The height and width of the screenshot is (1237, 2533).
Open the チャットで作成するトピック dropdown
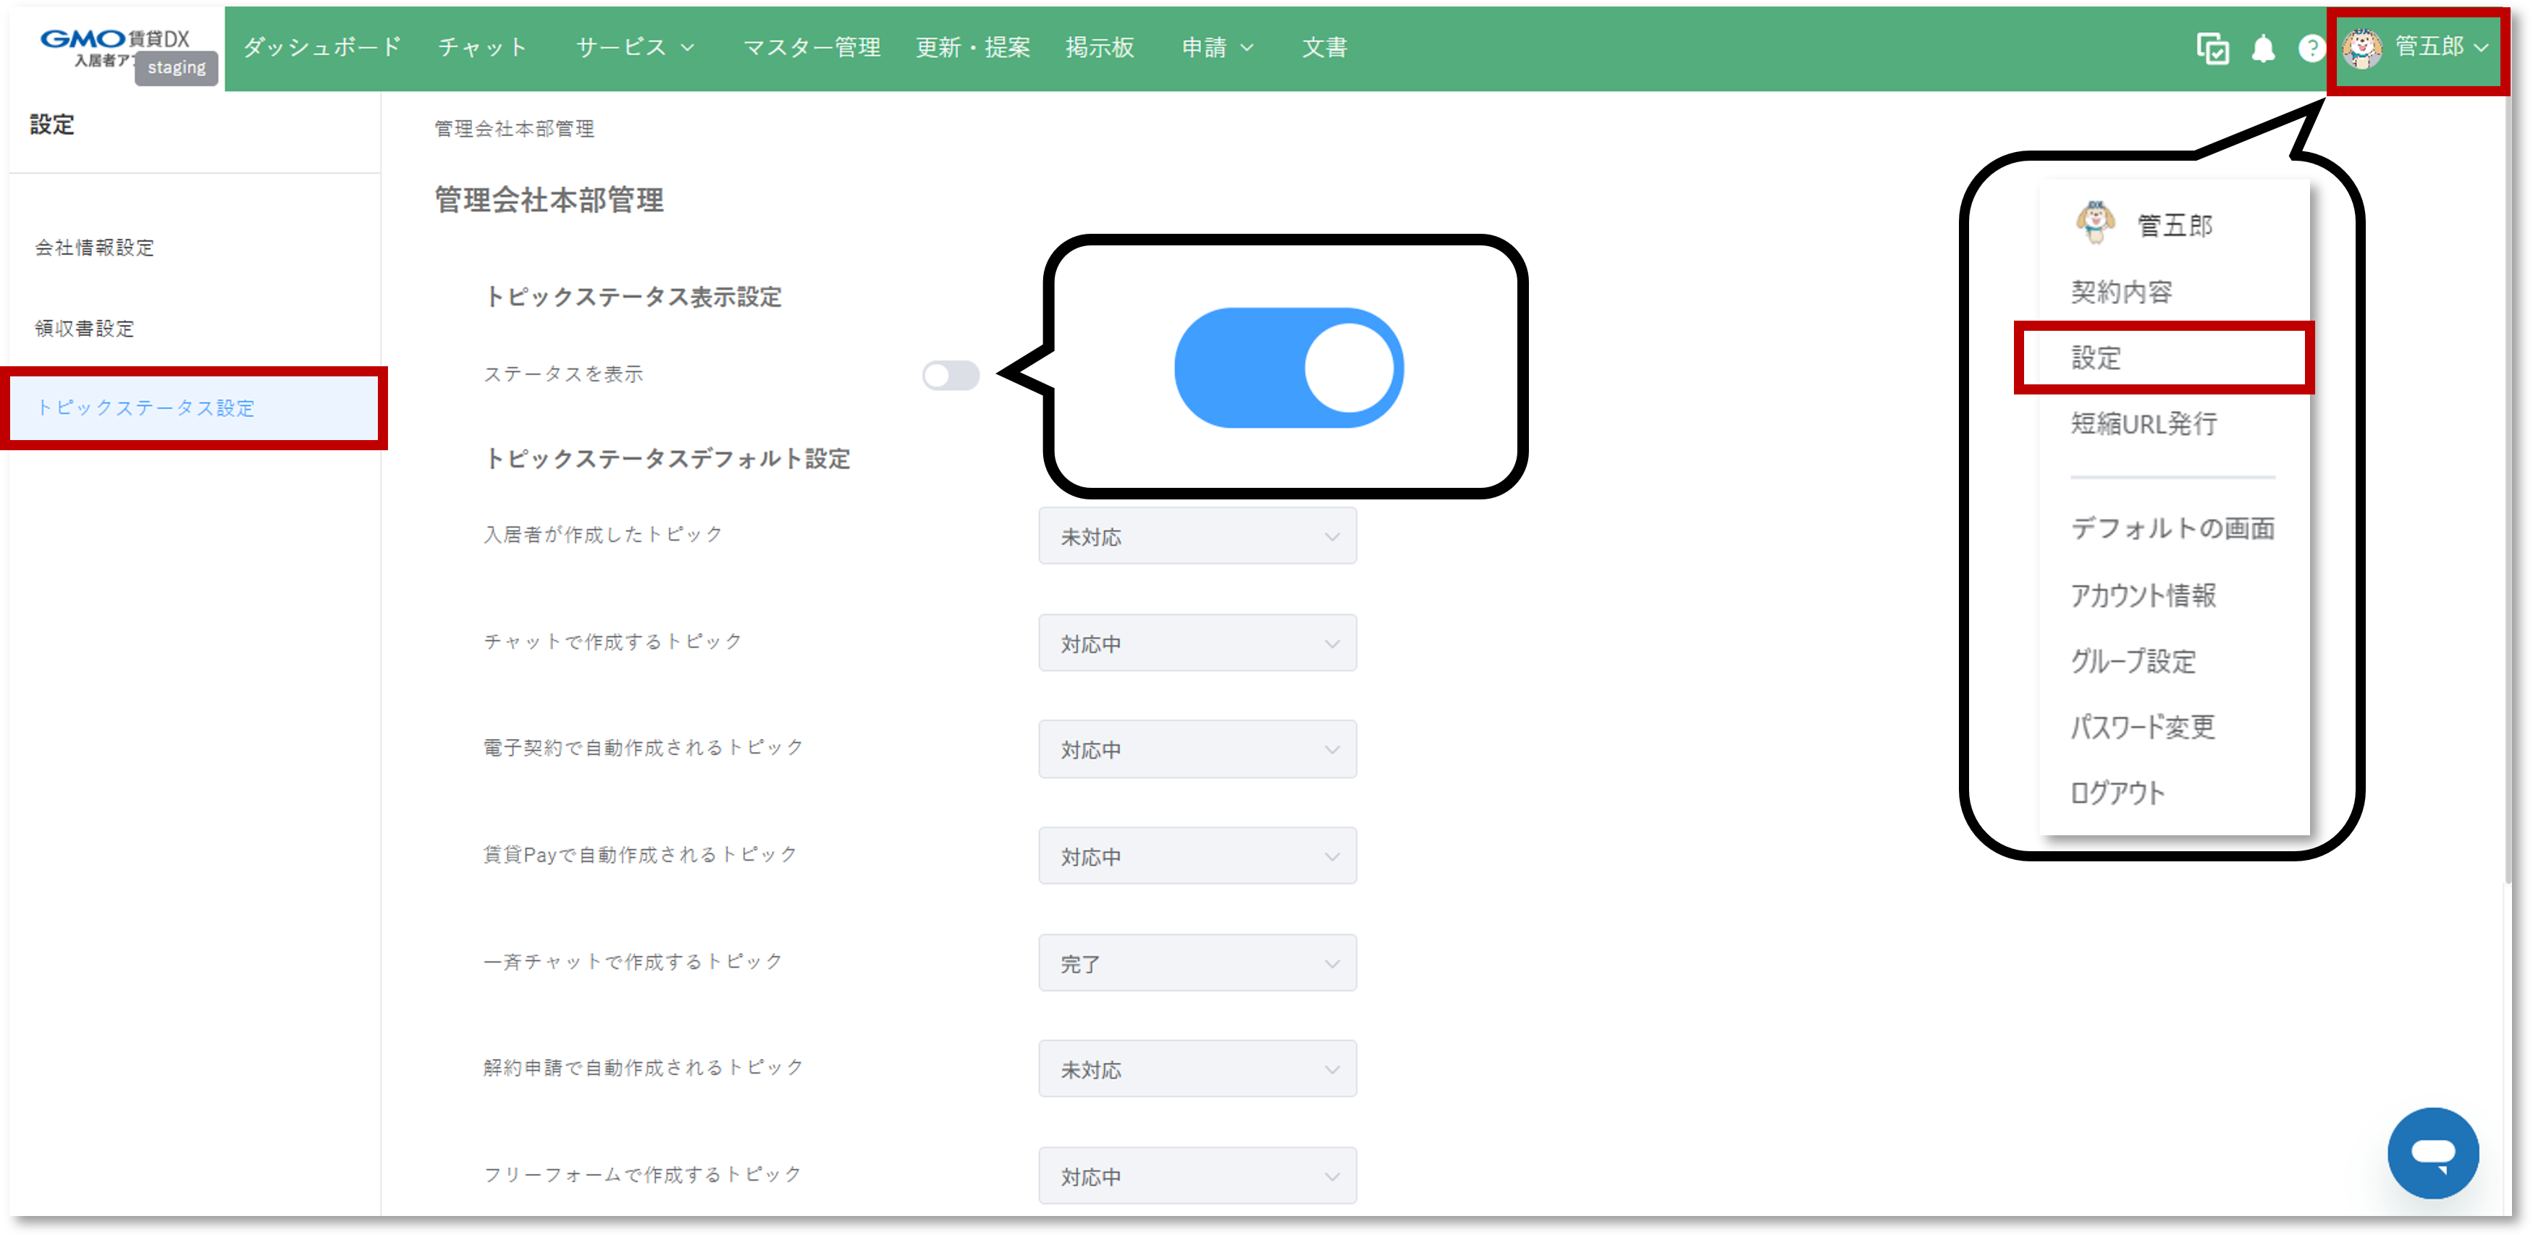point(1197,642)
